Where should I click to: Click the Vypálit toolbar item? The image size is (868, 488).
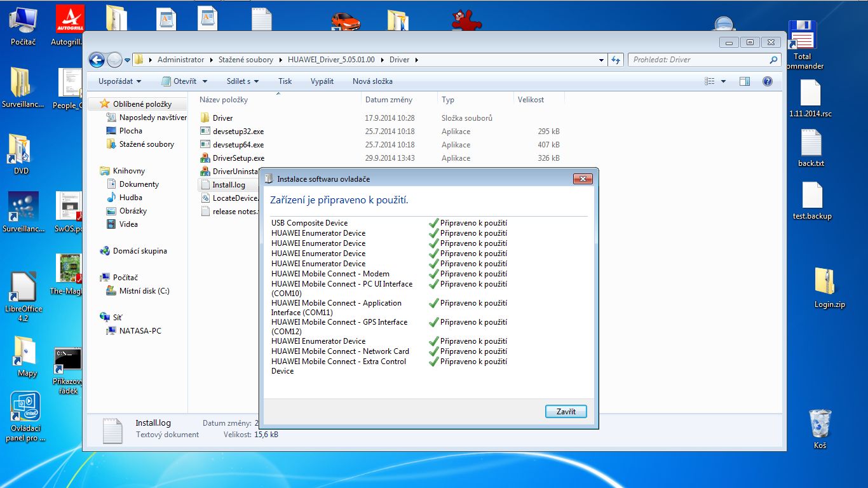coord(322,81)
